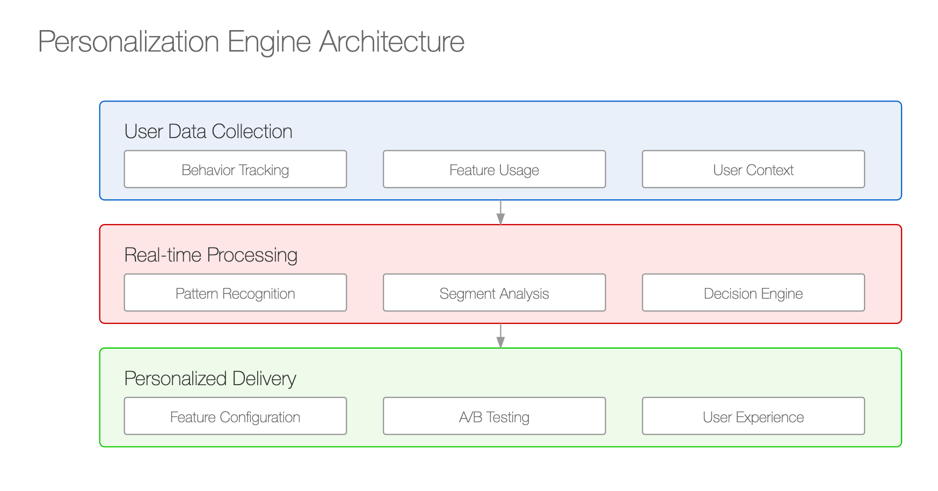Click the User Context box
The image size is (938, 491).
pyautogui.click(x=753, y=169)
